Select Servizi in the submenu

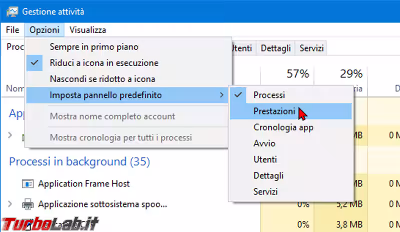coord(265,191)
